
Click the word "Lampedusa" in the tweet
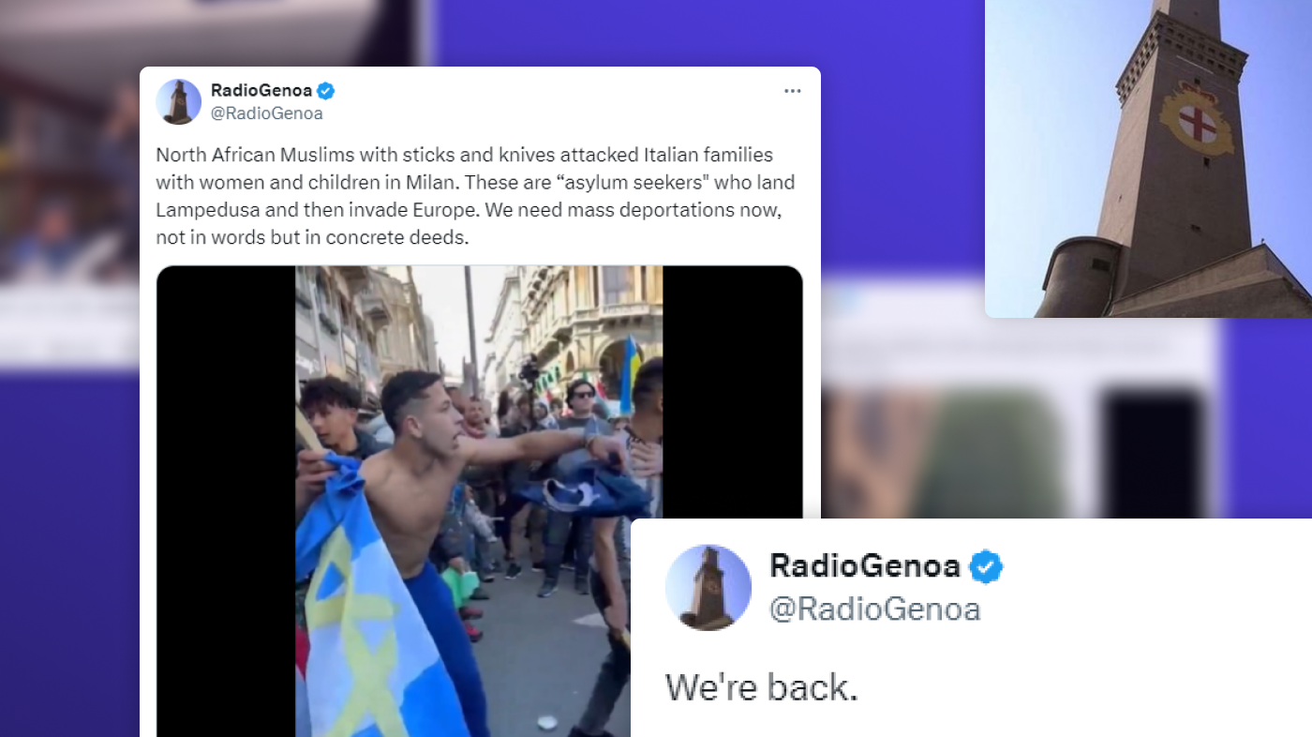point(198,209)
